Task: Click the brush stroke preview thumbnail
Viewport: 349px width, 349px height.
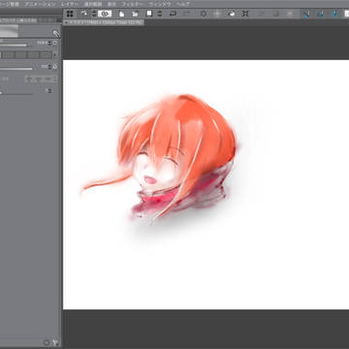Action: pyautogui.click(x=9, y=31)
